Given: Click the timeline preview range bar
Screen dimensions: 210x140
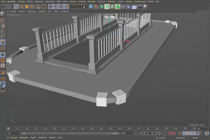Looking at the screenshot, I should click(x=70, y=133).
